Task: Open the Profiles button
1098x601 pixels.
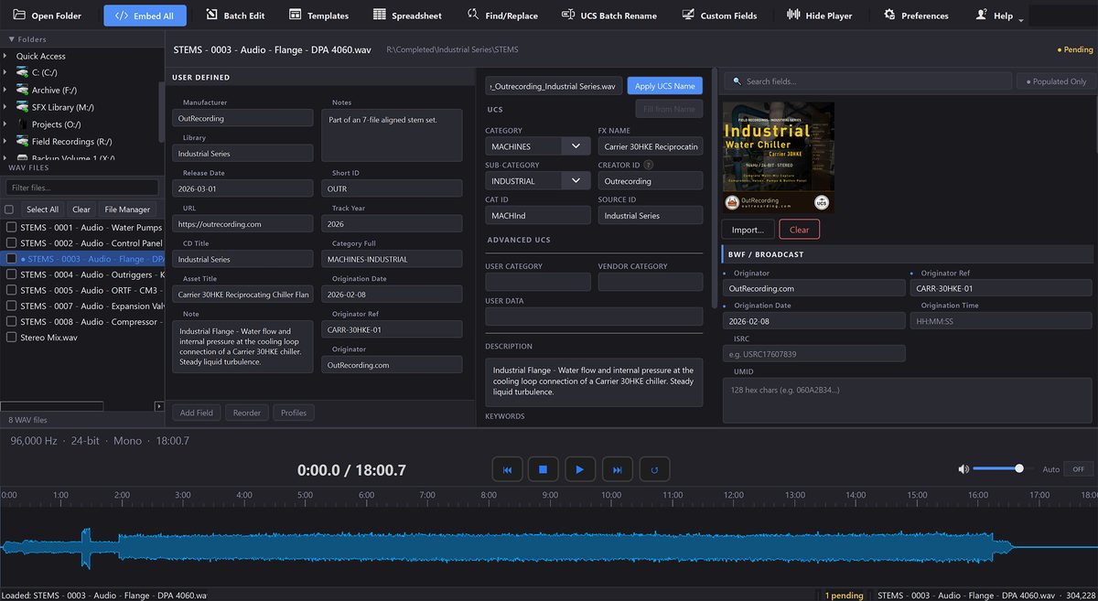Action: click(x=294, y=413)
